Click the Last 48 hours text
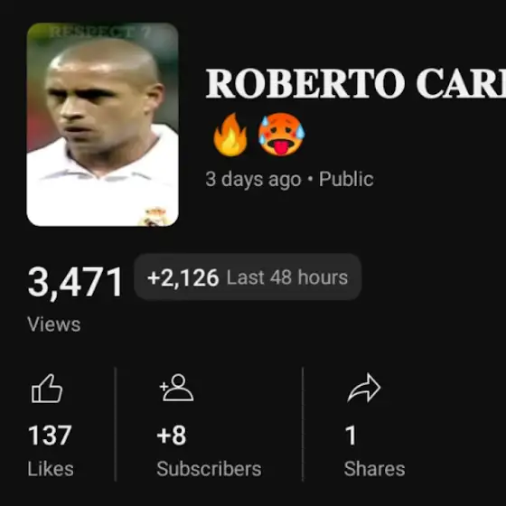 pos(287,277)
